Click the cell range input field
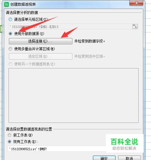 [x=74, y=27]
